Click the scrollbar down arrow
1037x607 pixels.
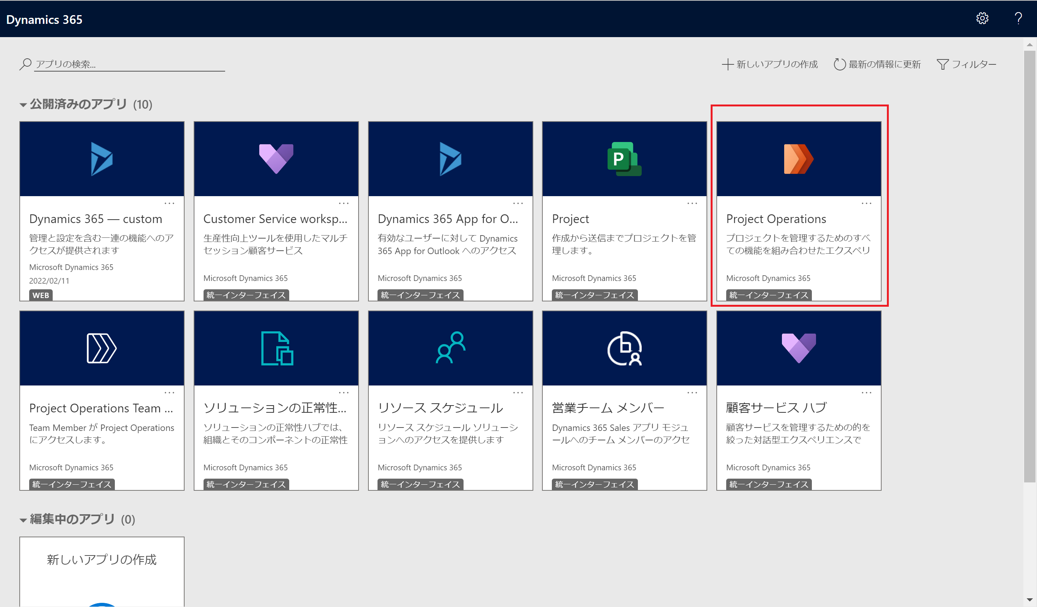click(x=1029, y=599)
